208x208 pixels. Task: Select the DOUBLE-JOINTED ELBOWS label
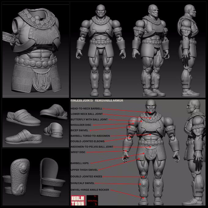coord(87,141)
